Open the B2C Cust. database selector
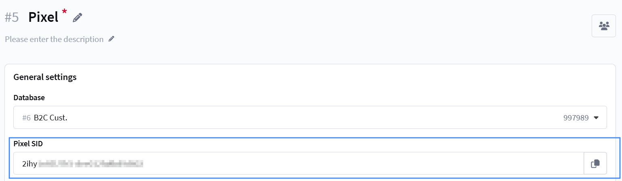This screenshot has height=181, width=622. 283,118
